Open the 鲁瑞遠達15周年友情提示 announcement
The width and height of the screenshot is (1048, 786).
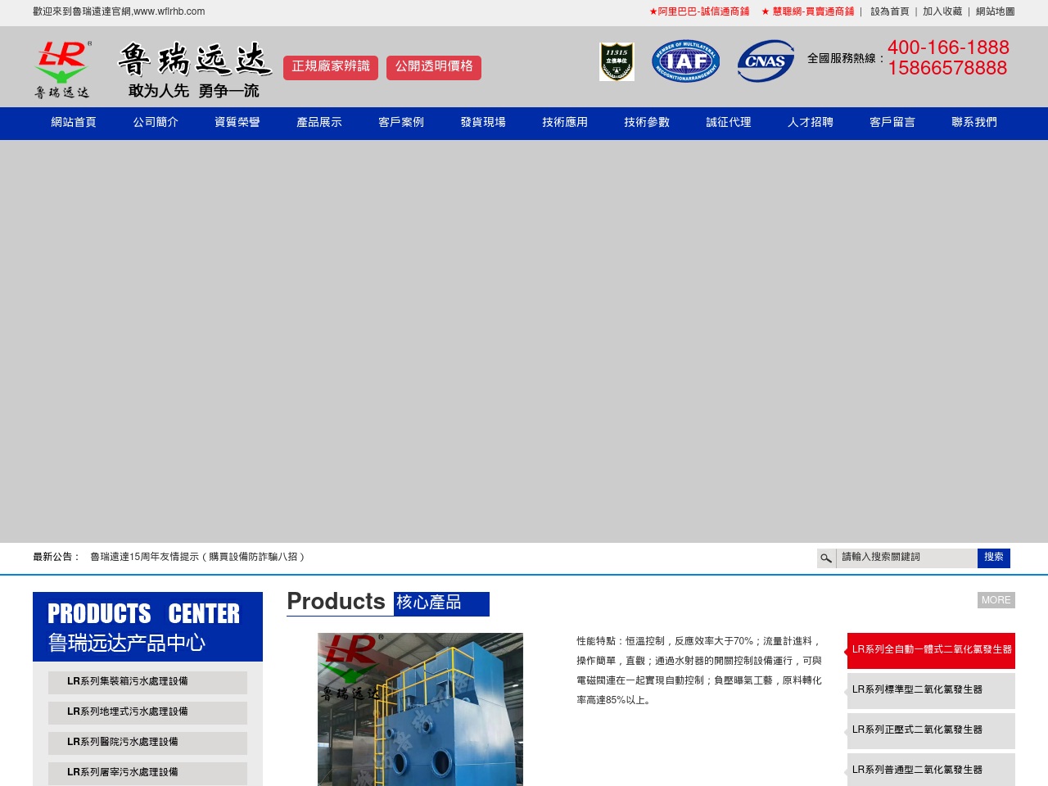pyautogui.click(x=197, y=557)
